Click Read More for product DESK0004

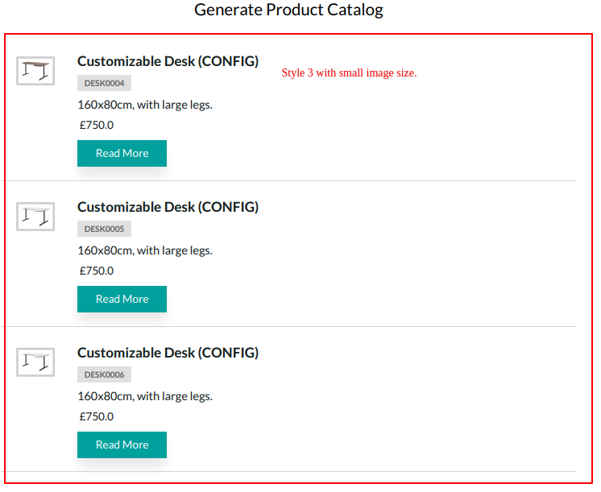point(122,153)
